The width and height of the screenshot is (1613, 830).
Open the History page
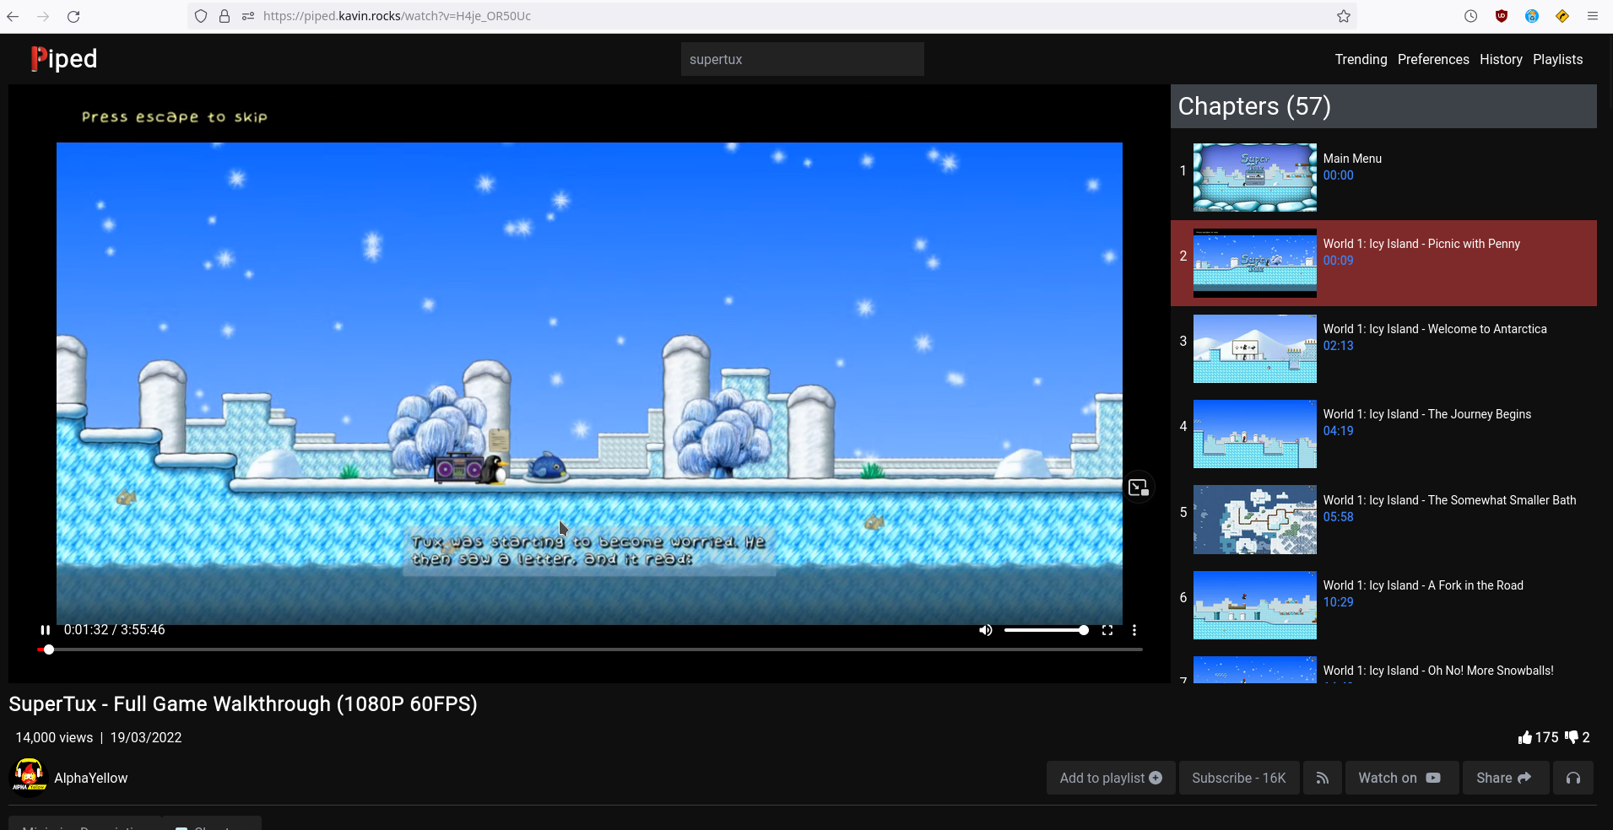click(x=1501, y=59)
